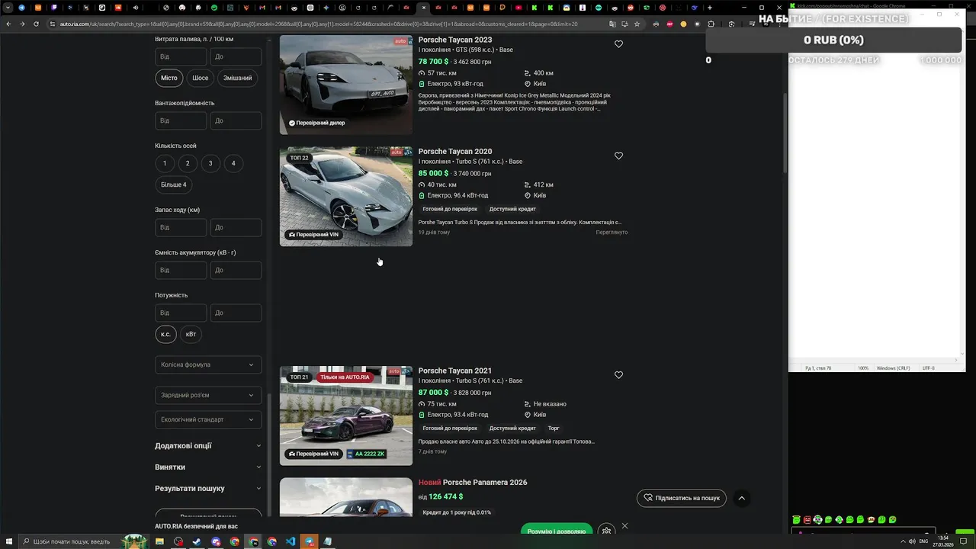Open the grey Taycan 2020 photo thumbnail
Image resolution: width=976 pixels, height=549 pixels.
click(346, 197)
